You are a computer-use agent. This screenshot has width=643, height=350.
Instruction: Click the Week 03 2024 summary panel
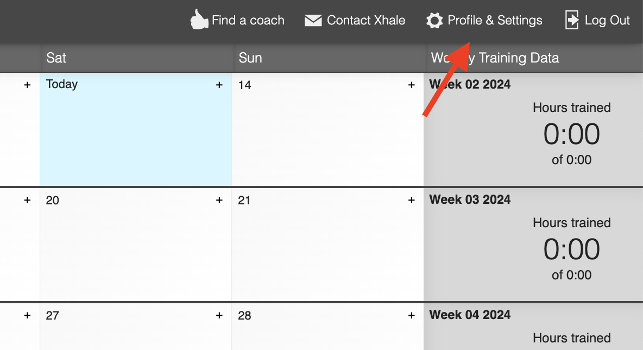(x=533, y=242)
